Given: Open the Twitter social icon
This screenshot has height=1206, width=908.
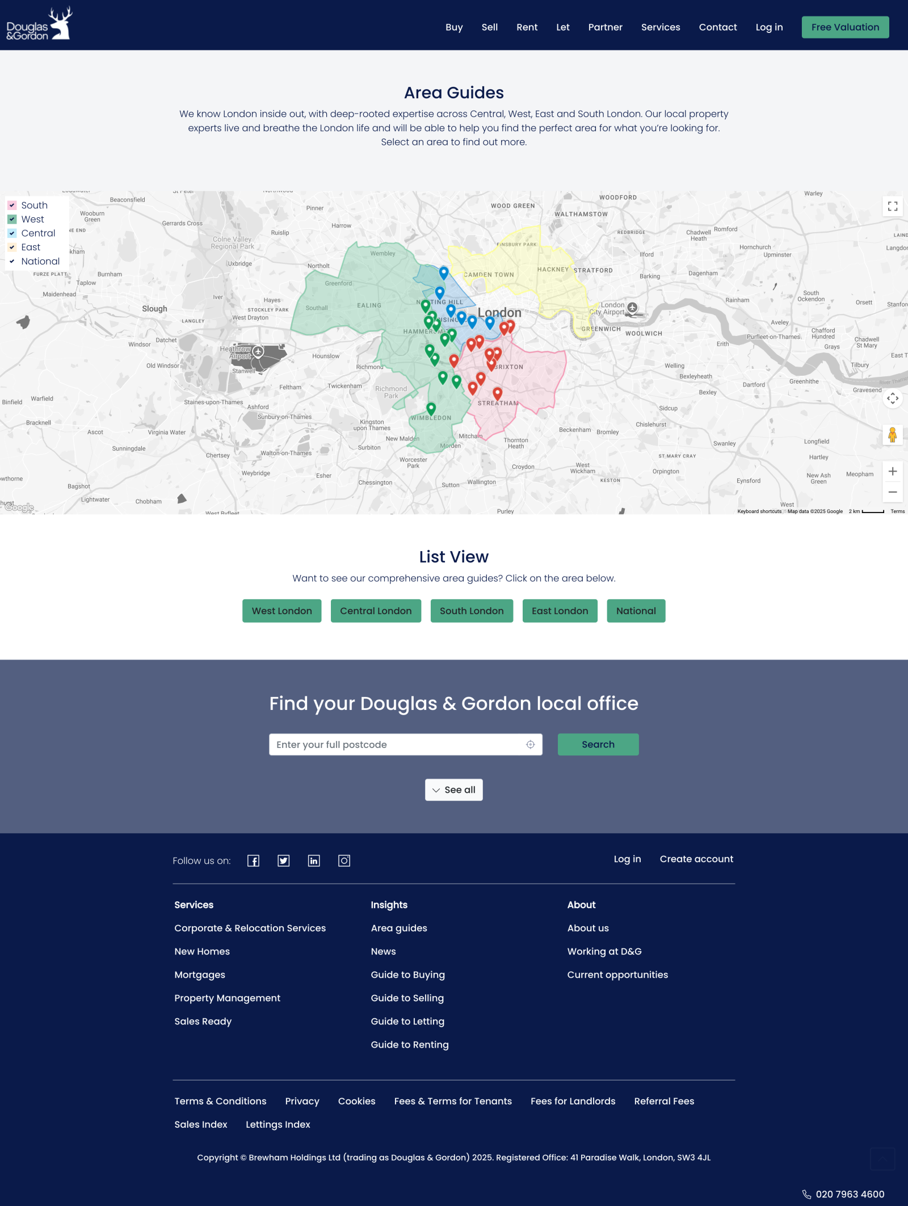Looking at the screenshot, I should (x=284, y=861).
